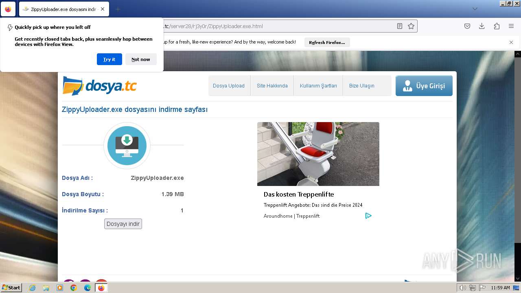The width and height of the screenshot is (521, 293).
Task: Bookmark this page with the star icon
Action: 411,26
